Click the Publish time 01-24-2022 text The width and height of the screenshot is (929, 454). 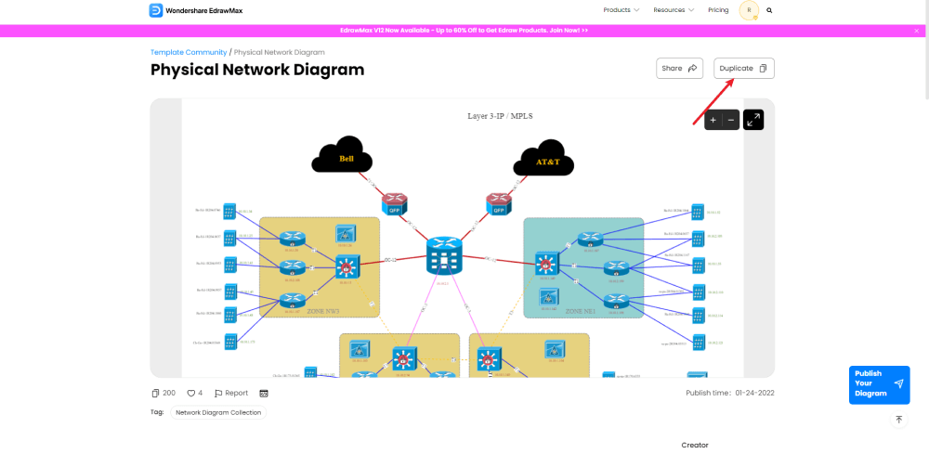pyautogui.click(x=730, y=393)
